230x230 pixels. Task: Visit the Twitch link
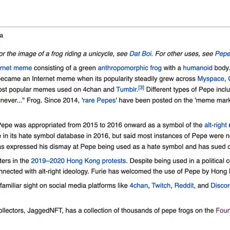point(161,186)
